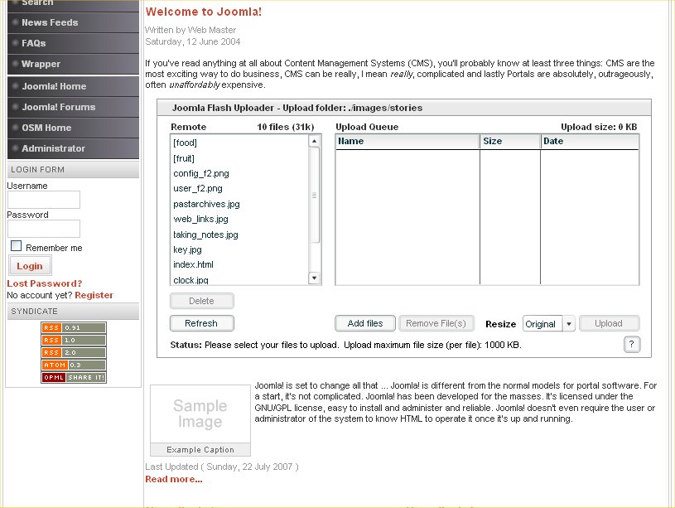675x508 pixels.
Task: Open the RSS 2.0 feed badge
Action: click(x=74, y=352)
